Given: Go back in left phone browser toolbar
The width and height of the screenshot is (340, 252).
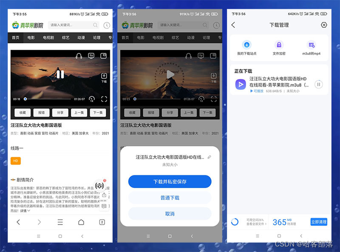Looking at the screenshot, I should pyautogui.click(x=18, y=222).
